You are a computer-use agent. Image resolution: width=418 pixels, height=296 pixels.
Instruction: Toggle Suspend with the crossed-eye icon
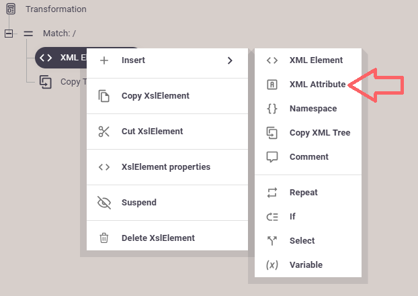point(104,203)
